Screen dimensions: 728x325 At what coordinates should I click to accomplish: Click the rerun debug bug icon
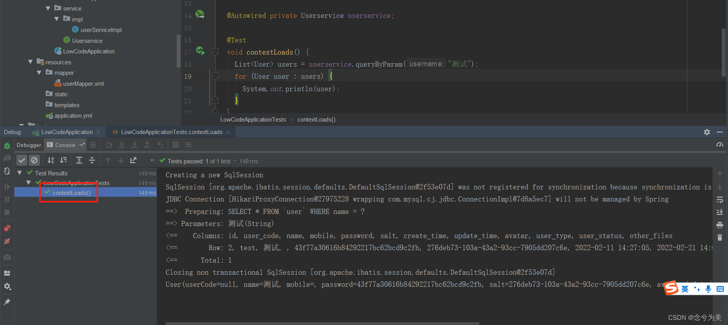point(7,146)
